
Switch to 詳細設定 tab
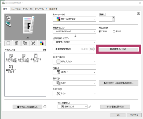pyautogui.click(x=53, y=9)
